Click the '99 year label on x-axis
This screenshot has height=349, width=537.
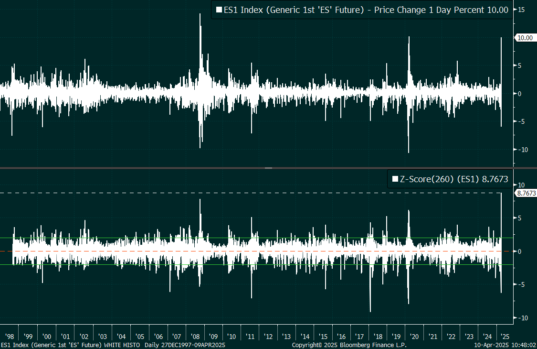[28, 337]
